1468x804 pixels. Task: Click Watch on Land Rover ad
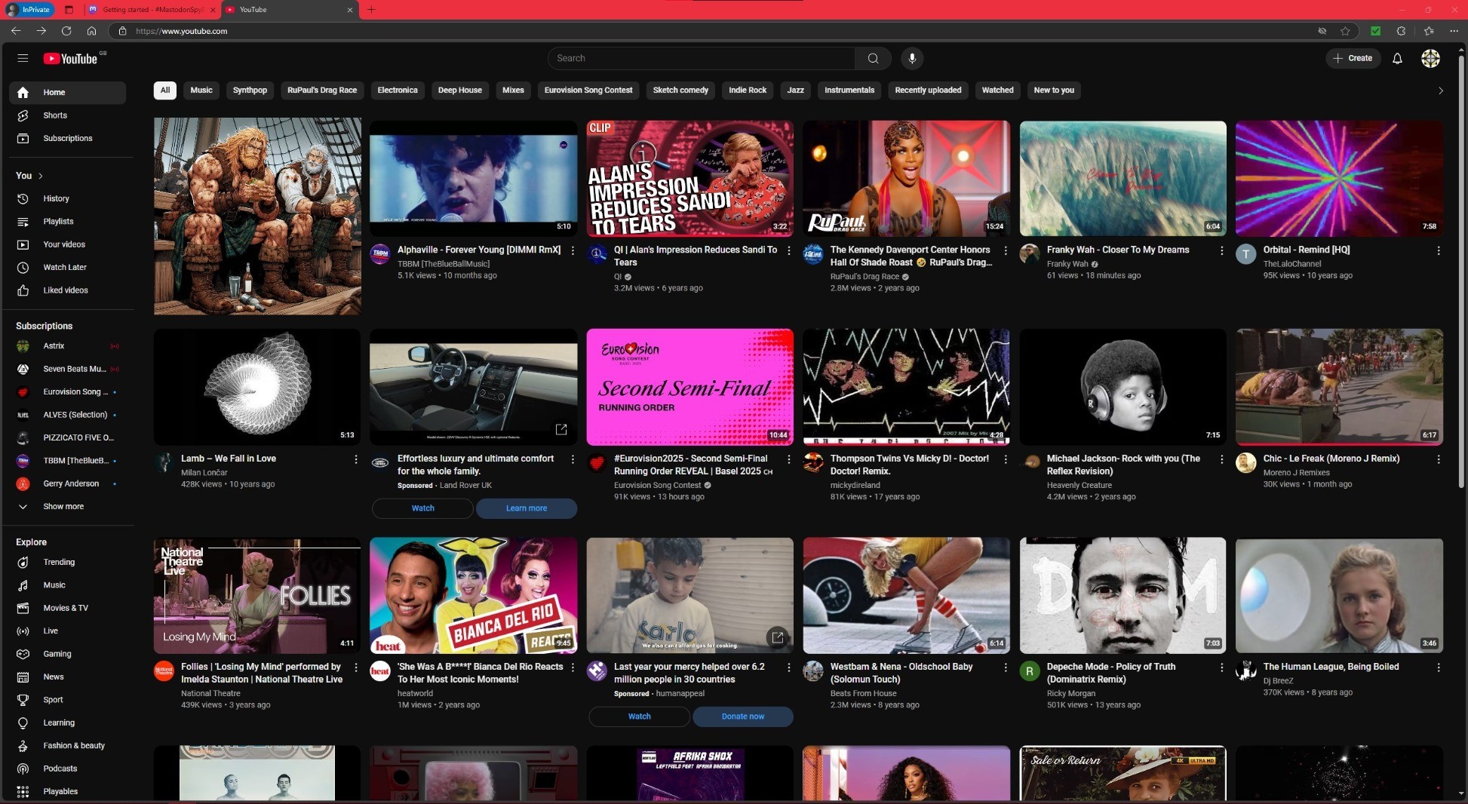click(422, 508)
